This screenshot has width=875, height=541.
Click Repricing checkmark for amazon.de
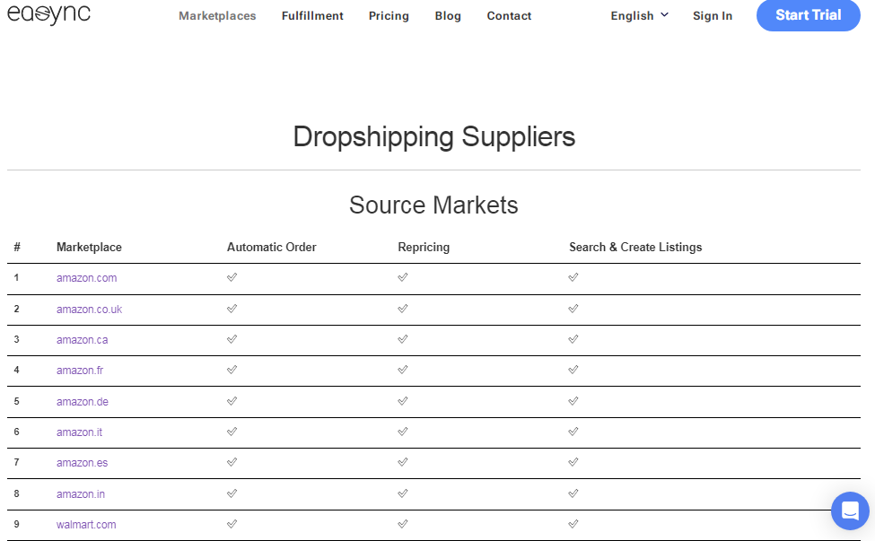coord(403,401)
